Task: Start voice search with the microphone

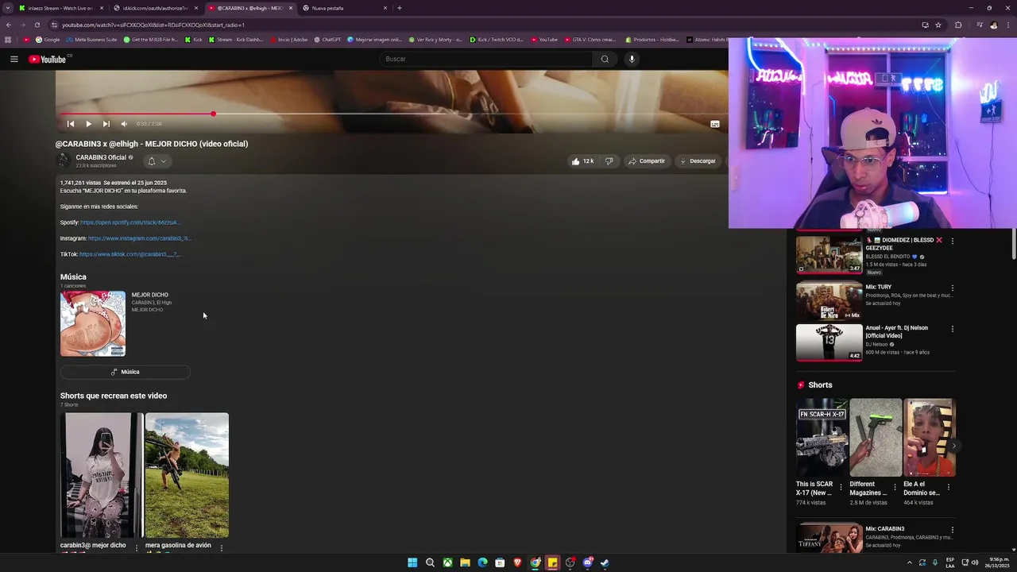Action: pos(632,59)
